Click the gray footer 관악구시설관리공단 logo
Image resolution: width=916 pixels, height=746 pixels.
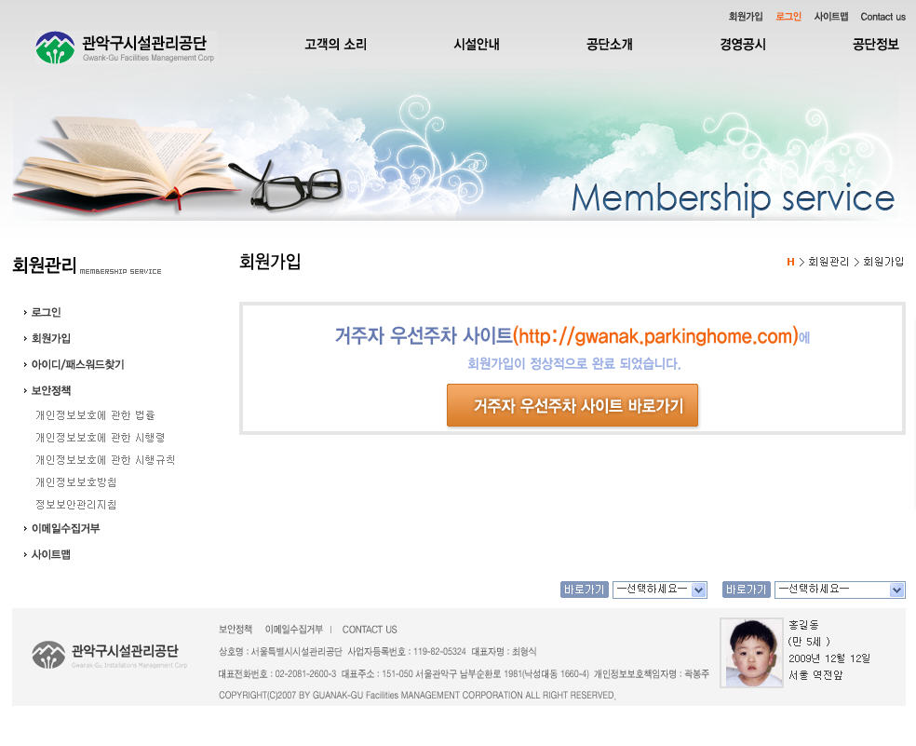click(x=110, y=655)
